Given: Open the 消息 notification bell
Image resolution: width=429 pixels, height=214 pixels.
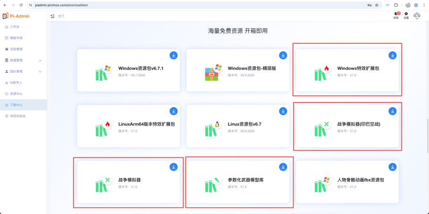Looking at the screenshot, I should [x=396, y=15].
